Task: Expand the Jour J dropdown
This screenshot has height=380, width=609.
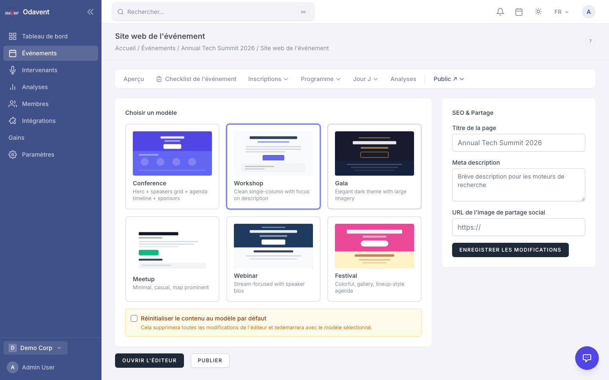Action: pos(365,79)
